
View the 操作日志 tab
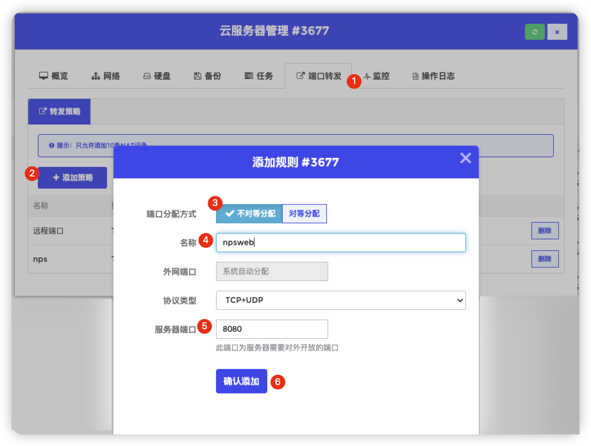[x=433, y=76]
